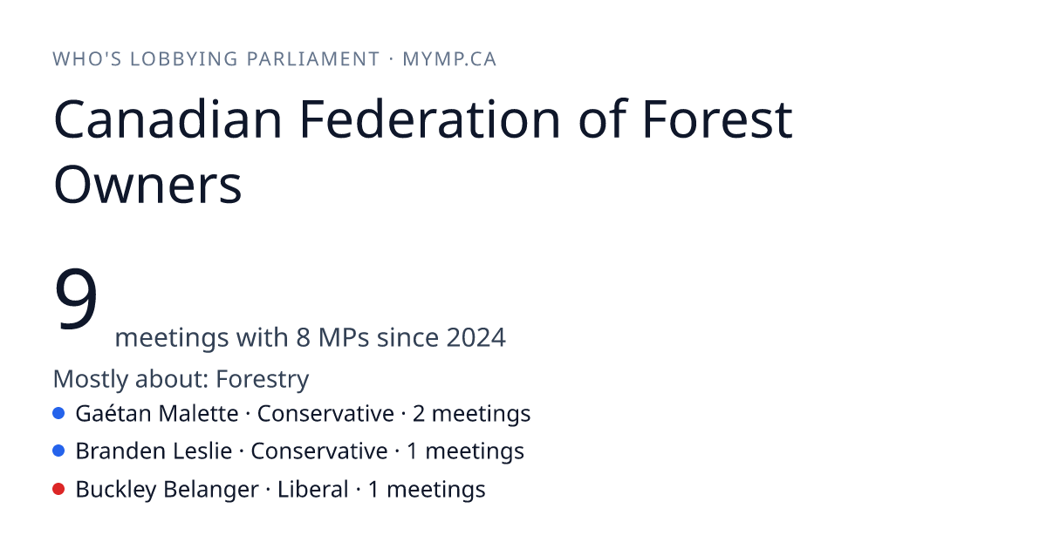The image size is (1047, 549).
Task: Click the 'Conservative' label next to Branden Leslie
Action: pos(319,451)
